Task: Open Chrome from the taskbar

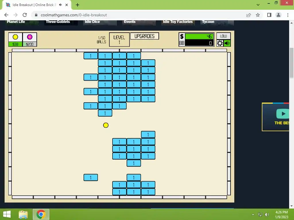Action: coord(41,214)
